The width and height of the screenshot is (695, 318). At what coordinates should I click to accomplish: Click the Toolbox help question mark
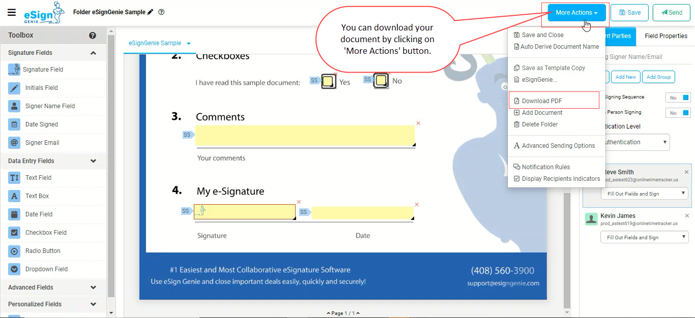coord(93,36)
